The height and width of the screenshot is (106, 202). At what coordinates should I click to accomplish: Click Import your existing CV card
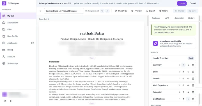174,44
